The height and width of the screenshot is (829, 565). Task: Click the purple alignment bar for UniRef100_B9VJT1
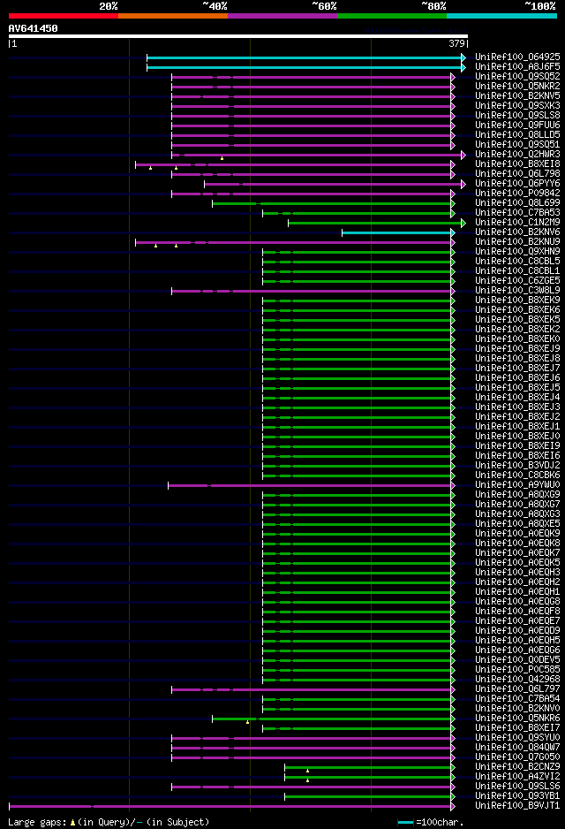(232, 806)
